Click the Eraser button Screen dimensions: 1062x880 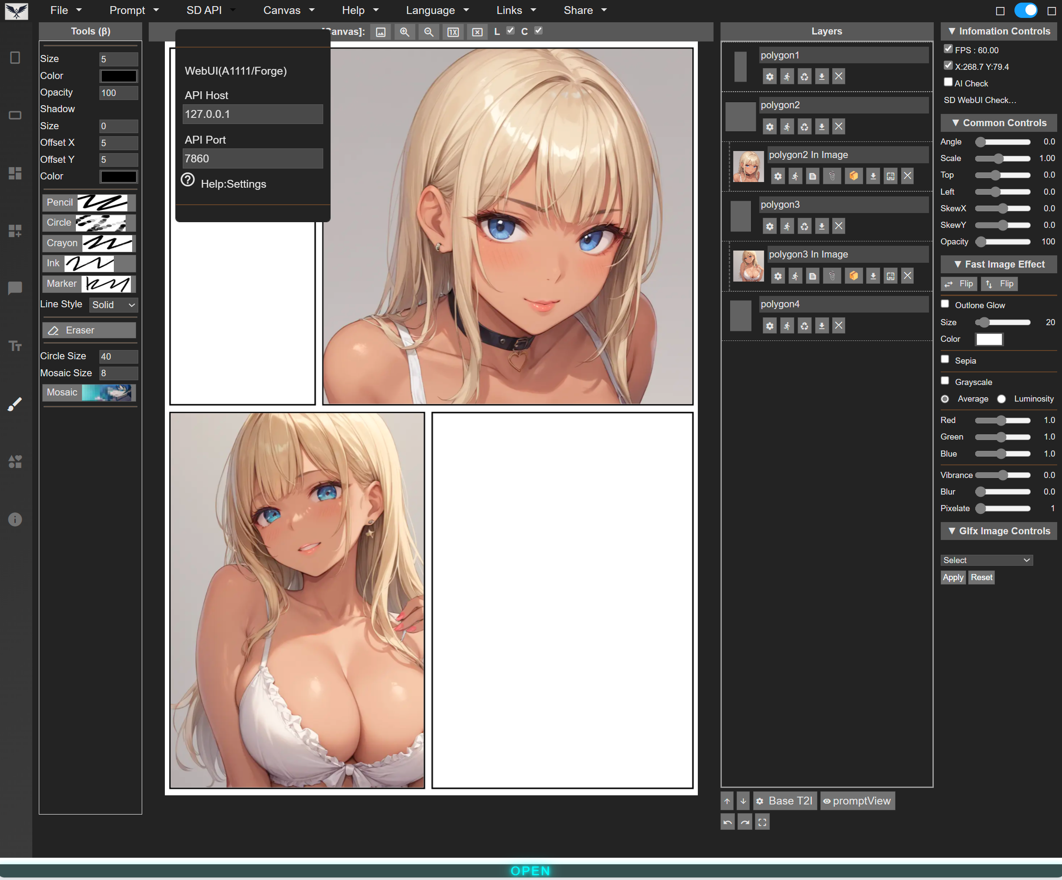(89, 330)
